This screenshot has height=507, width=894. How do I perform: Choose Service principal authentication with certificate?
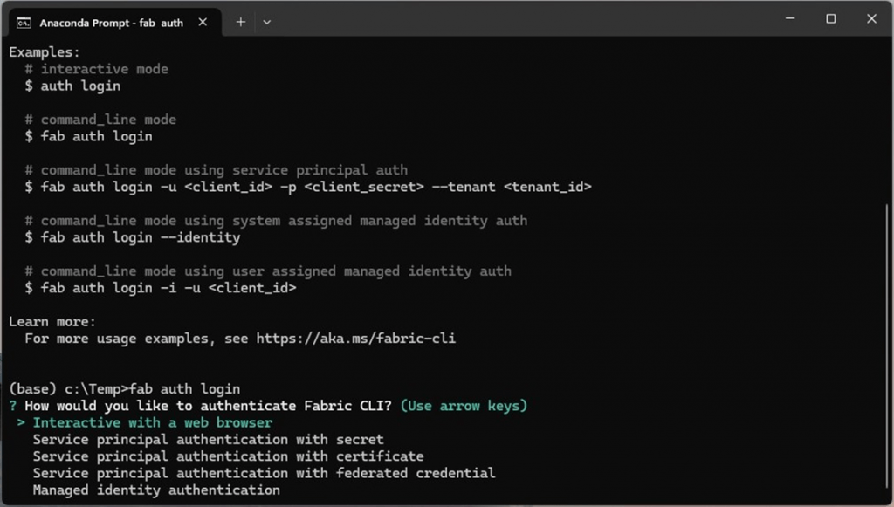click(228, 456)
